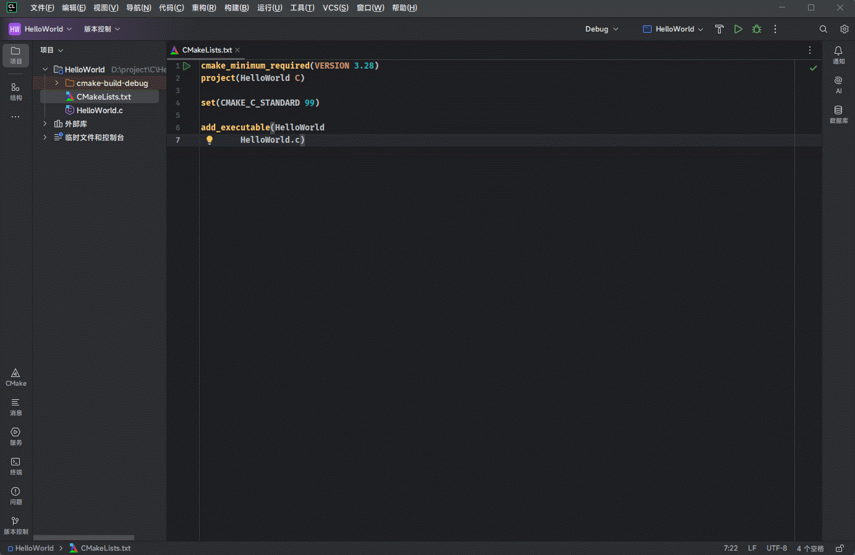This screenshot has width=855, height=555.
Task: Open the CMake tool window
Action: coord(15,377)
